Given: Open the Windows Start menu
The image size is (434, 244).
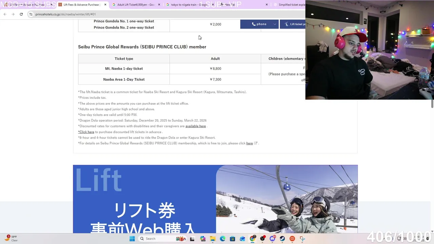Looking at the screenshot, I should click(132, 239).
